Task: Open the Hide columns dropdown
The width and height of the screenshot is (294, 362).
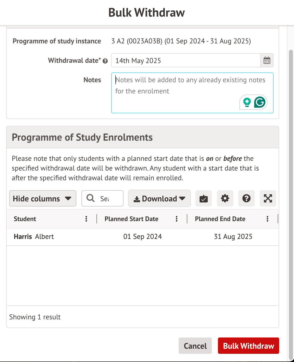Action: (x=43, y=198)
